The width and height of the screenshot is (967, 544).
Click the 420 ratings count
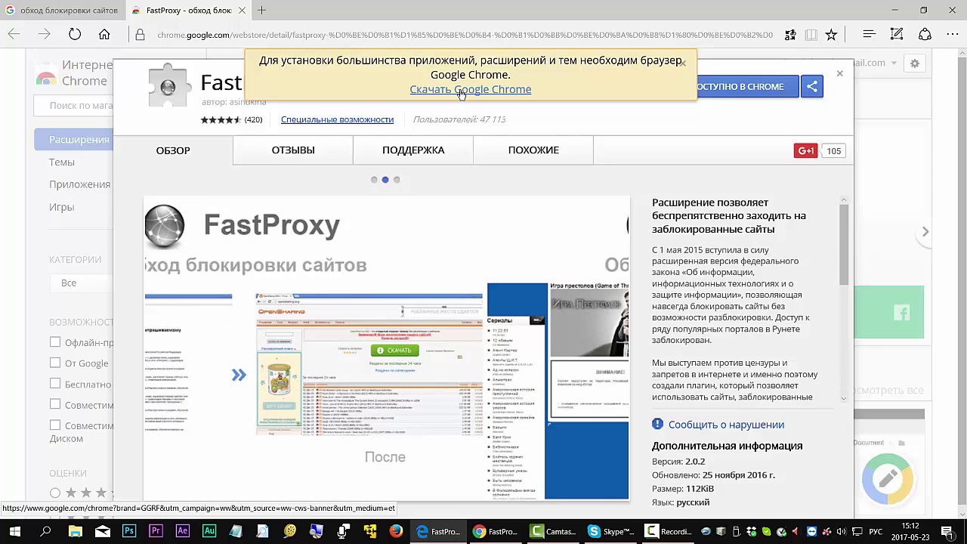click(253, 119)
